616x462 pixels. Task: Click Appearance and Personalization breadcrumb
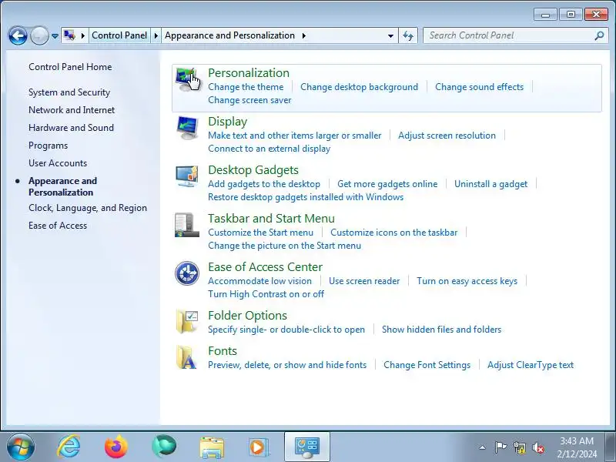tap(229, 35)
